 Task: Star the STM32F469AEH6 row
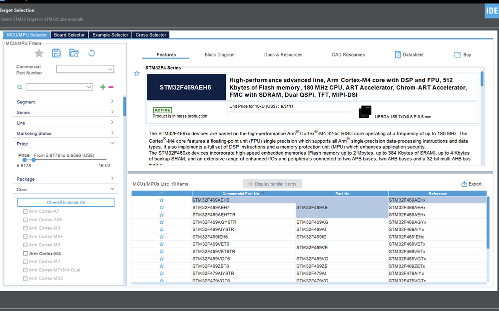point(162,200)
